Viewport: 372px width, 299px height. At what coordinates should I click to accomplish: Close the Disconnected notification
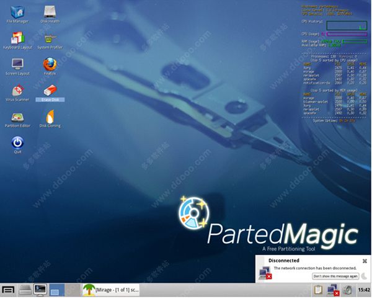[x=365, y=261]
